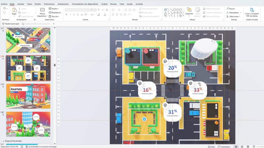Image resolution: width=264 pixels, height=148 pixels.
Task: Click the Redo icon under Undo
Action: pyautogui.click(x=4, y=13)
